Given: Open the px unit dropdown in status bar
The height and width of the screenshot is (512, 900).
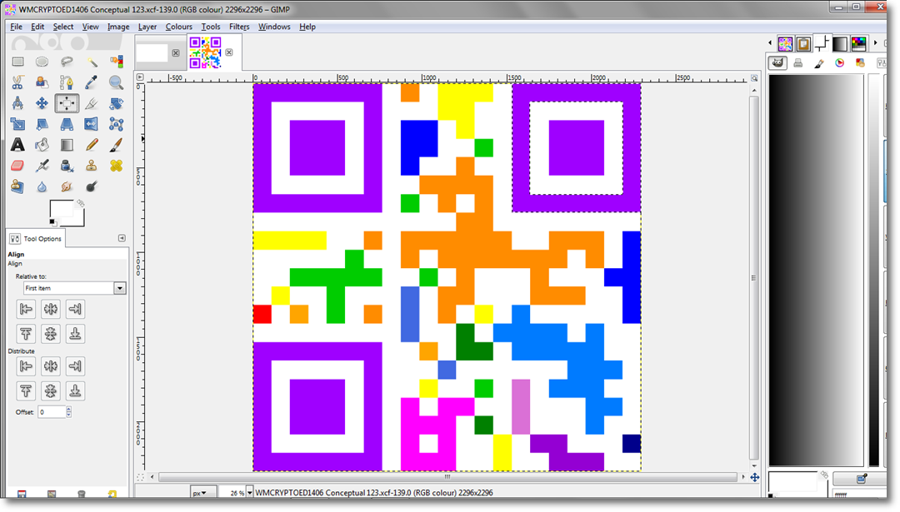Looking at the screenshot, I should pos(202,493).
